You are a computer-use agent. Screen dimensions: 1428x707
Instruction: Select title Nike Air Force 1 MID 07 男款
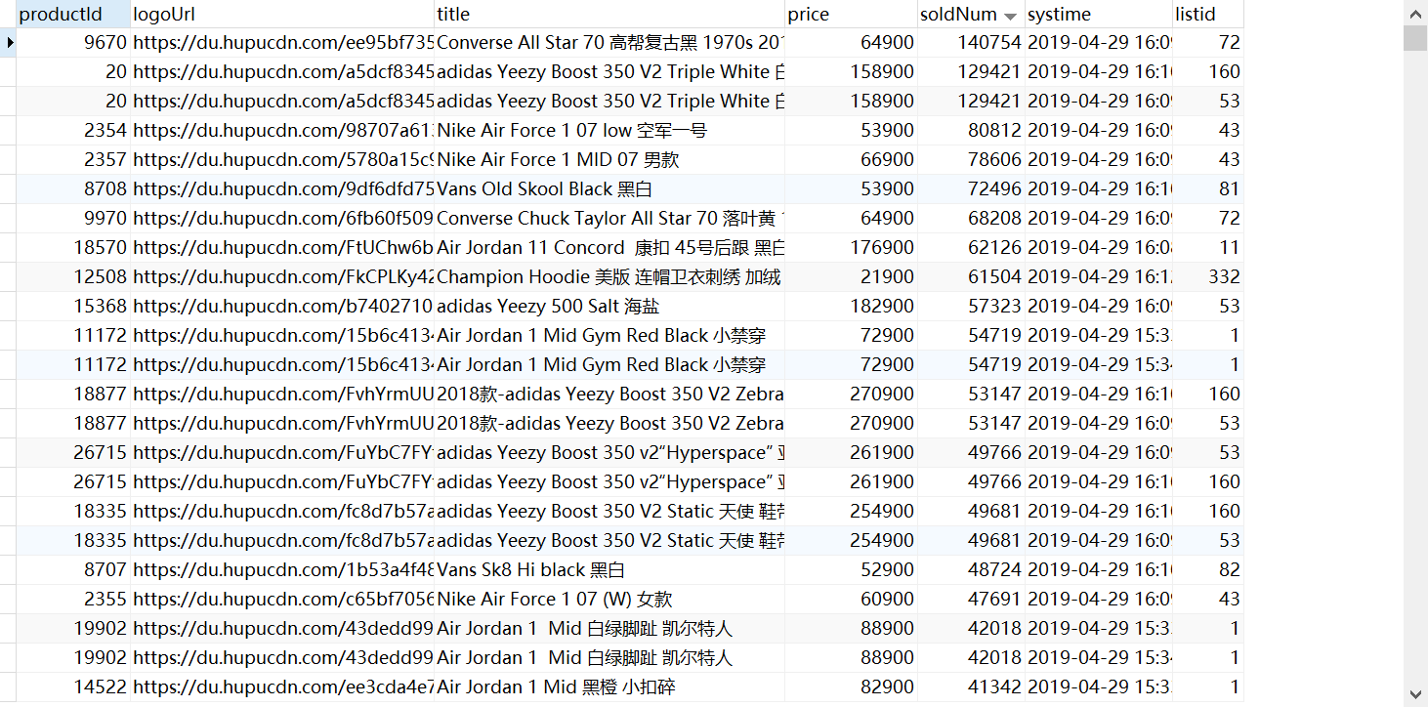(x=609, y=160)
